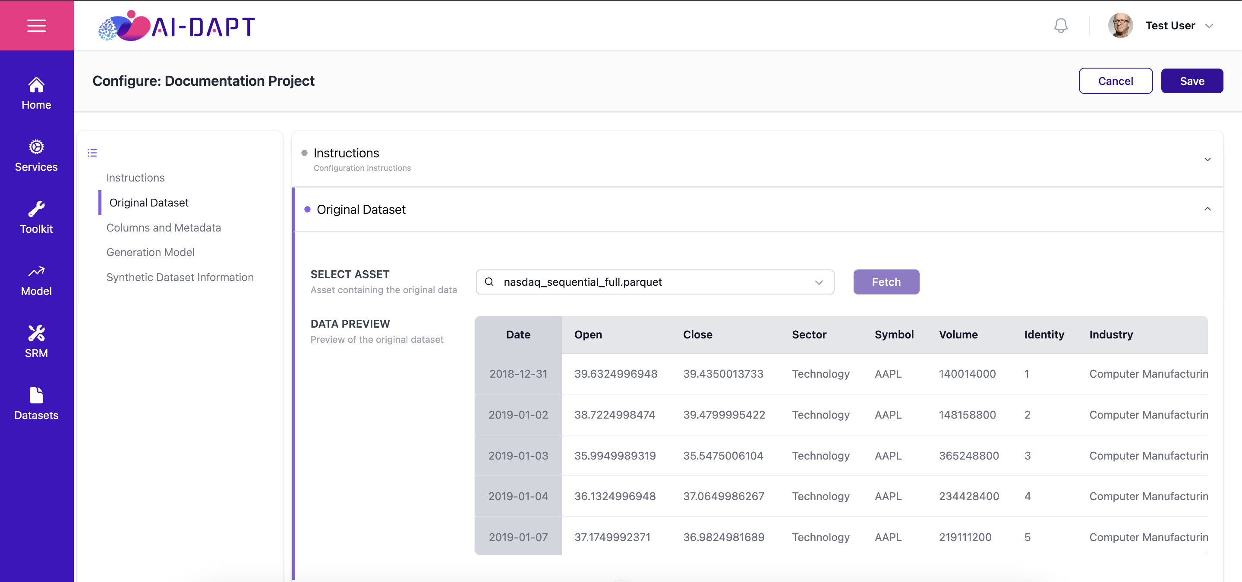Click the Test User avatar
This screenshot has height=582, width=1242.
(x=1120, y=25)
